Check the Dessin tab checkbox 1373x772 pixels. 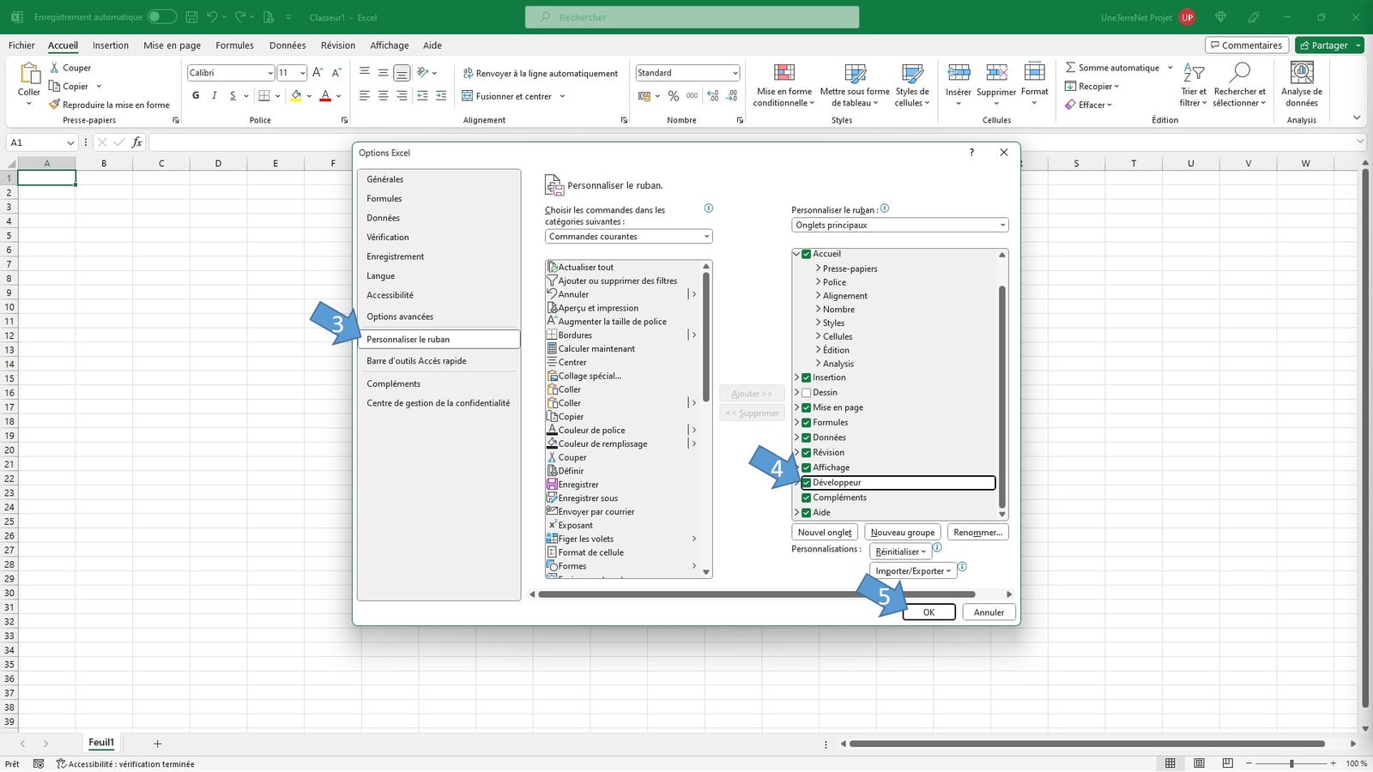click(807, 392)
